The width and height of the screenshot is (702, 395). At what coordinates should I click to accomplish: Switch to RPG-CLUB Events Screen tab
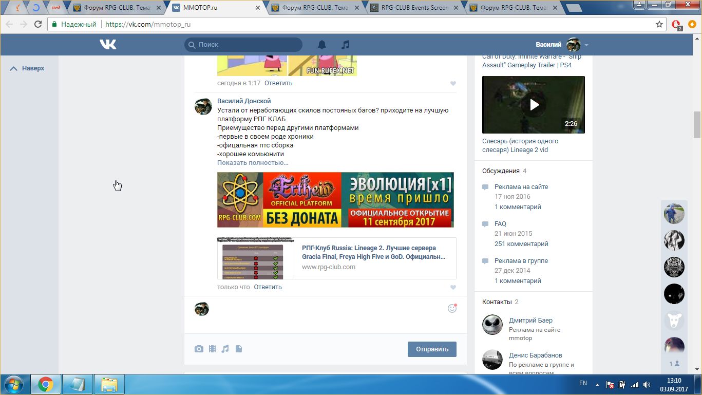pyautogui.click(x=414, y=8)
